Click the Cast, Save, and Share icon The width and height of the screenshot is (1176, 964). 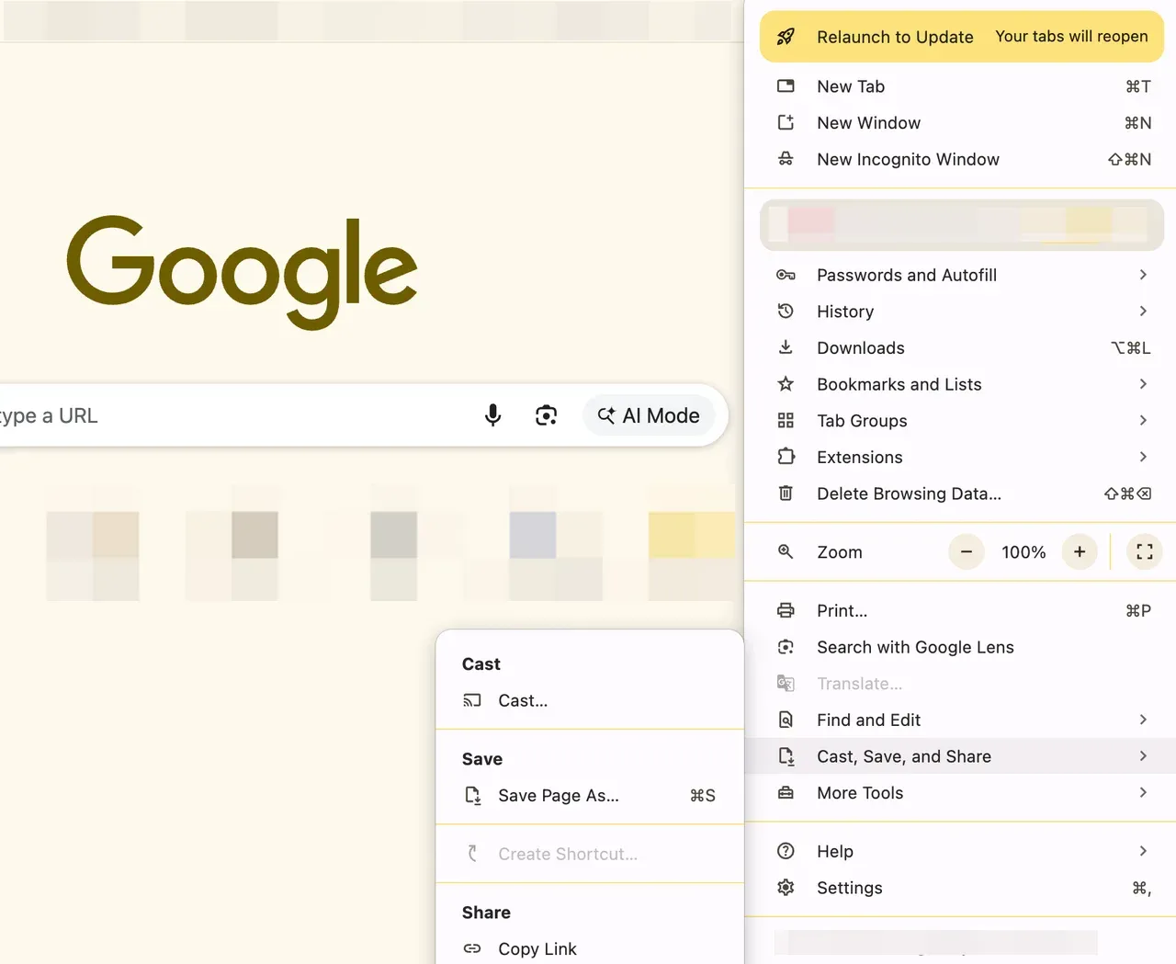click(786, 756)
